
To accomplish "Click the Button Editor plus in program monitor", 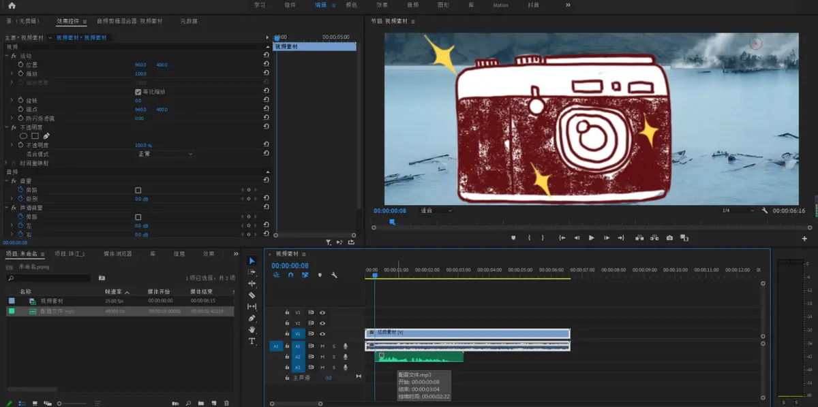I will pyautogui.click(x=805, y=239).
